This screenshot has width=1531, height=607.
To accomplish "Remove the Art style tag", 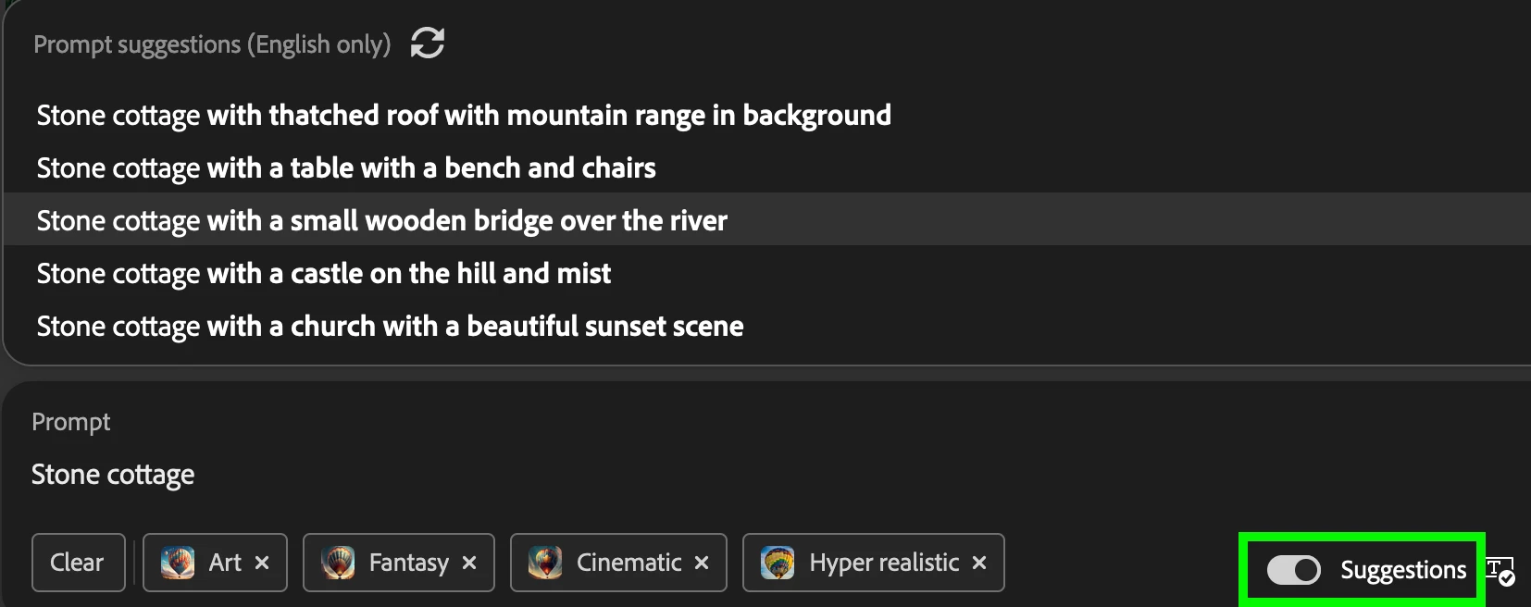I will point(262,563).
